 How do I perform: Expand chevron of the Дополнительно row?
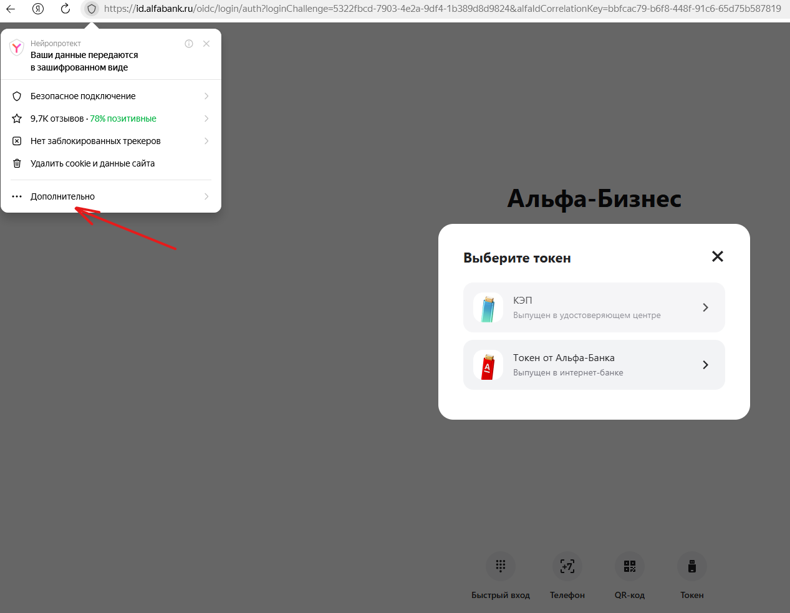pos(206,196)
